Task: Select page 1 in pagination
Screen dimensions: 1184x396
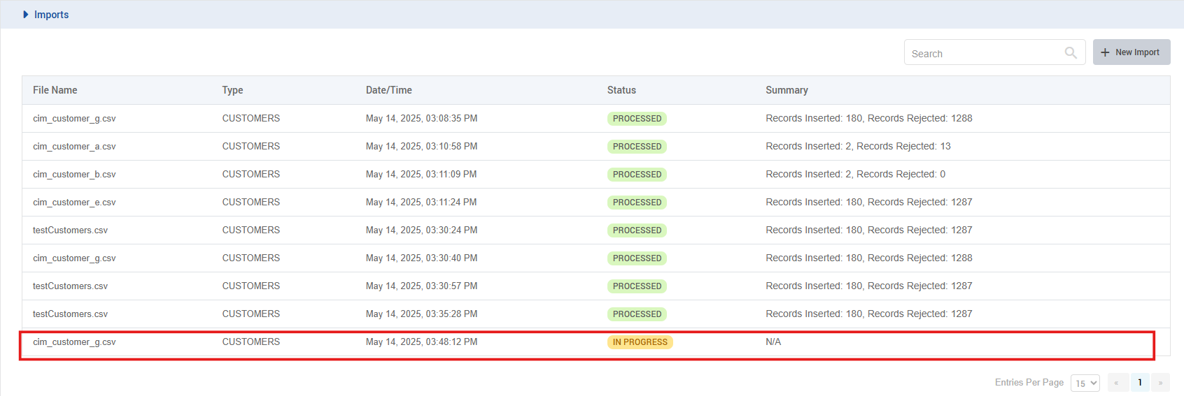Action: click(x=1139, y=383)
